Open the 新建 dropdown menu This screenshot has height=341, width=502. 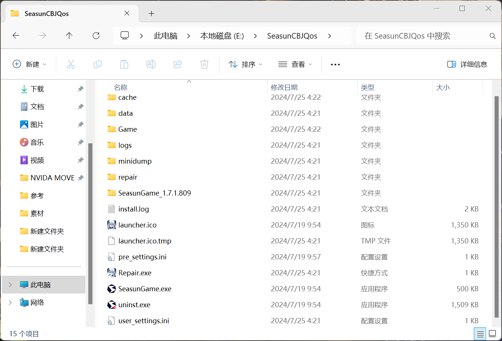(x=30, y=64)
